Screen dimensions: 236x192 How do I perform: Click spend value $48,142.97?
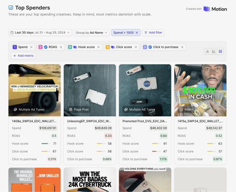click(x=214, y=128)
